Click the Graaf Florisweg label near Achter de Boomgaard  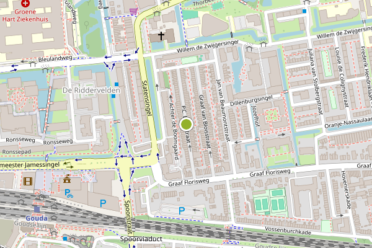pyautogui.click(x=189, y=182)
